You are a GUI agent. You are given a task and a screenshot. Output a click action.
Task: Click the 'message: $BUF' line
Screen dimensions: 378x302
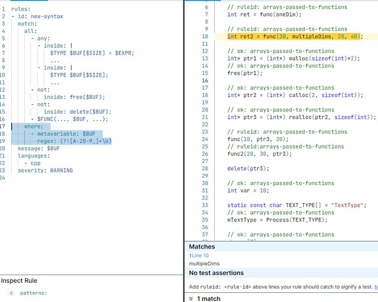(39, 149)
